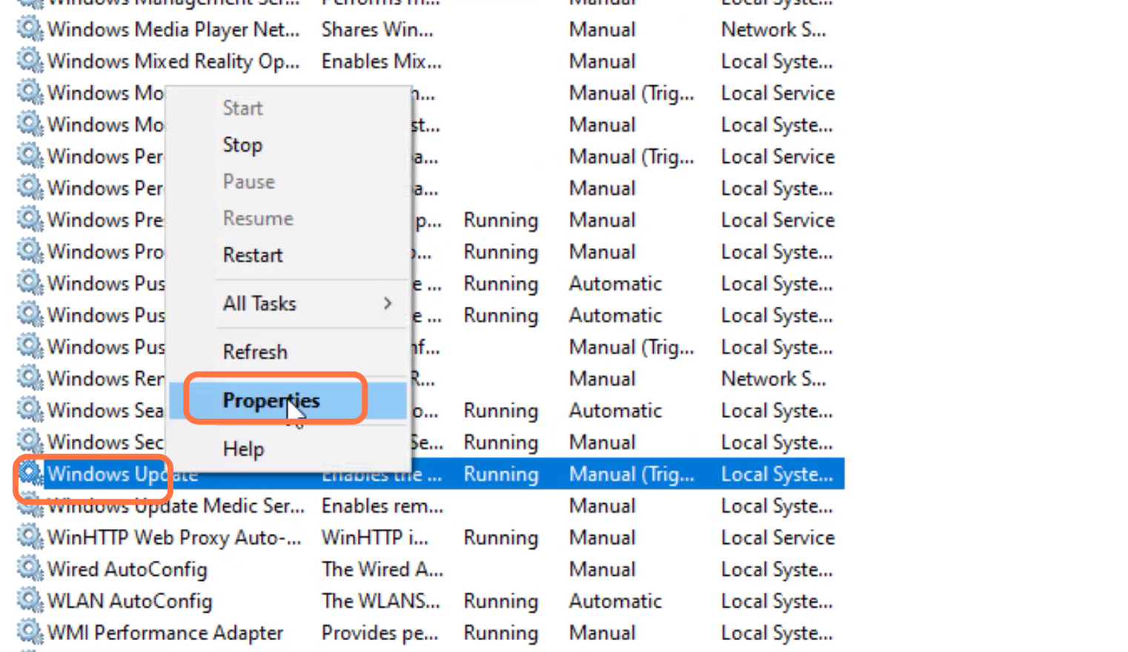Click gear icon of Wired AutoConfig service
This screenshot has width=1128, height=652.
(x=30, y=569)
